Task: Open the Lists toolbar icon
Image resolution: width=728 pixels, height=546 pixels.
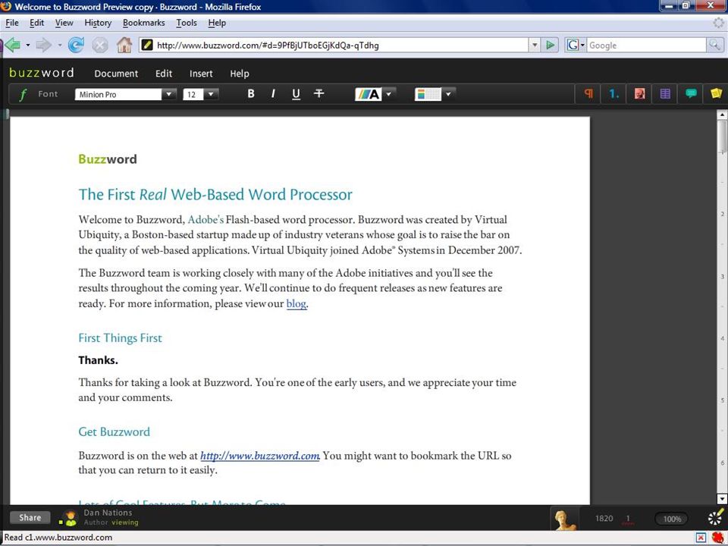Action: [613, 94]
